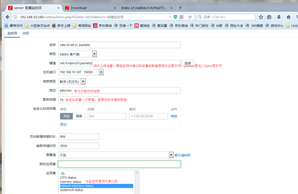
Task: Click the 单位 field containing pkts/sec
Action: [119, 91]
